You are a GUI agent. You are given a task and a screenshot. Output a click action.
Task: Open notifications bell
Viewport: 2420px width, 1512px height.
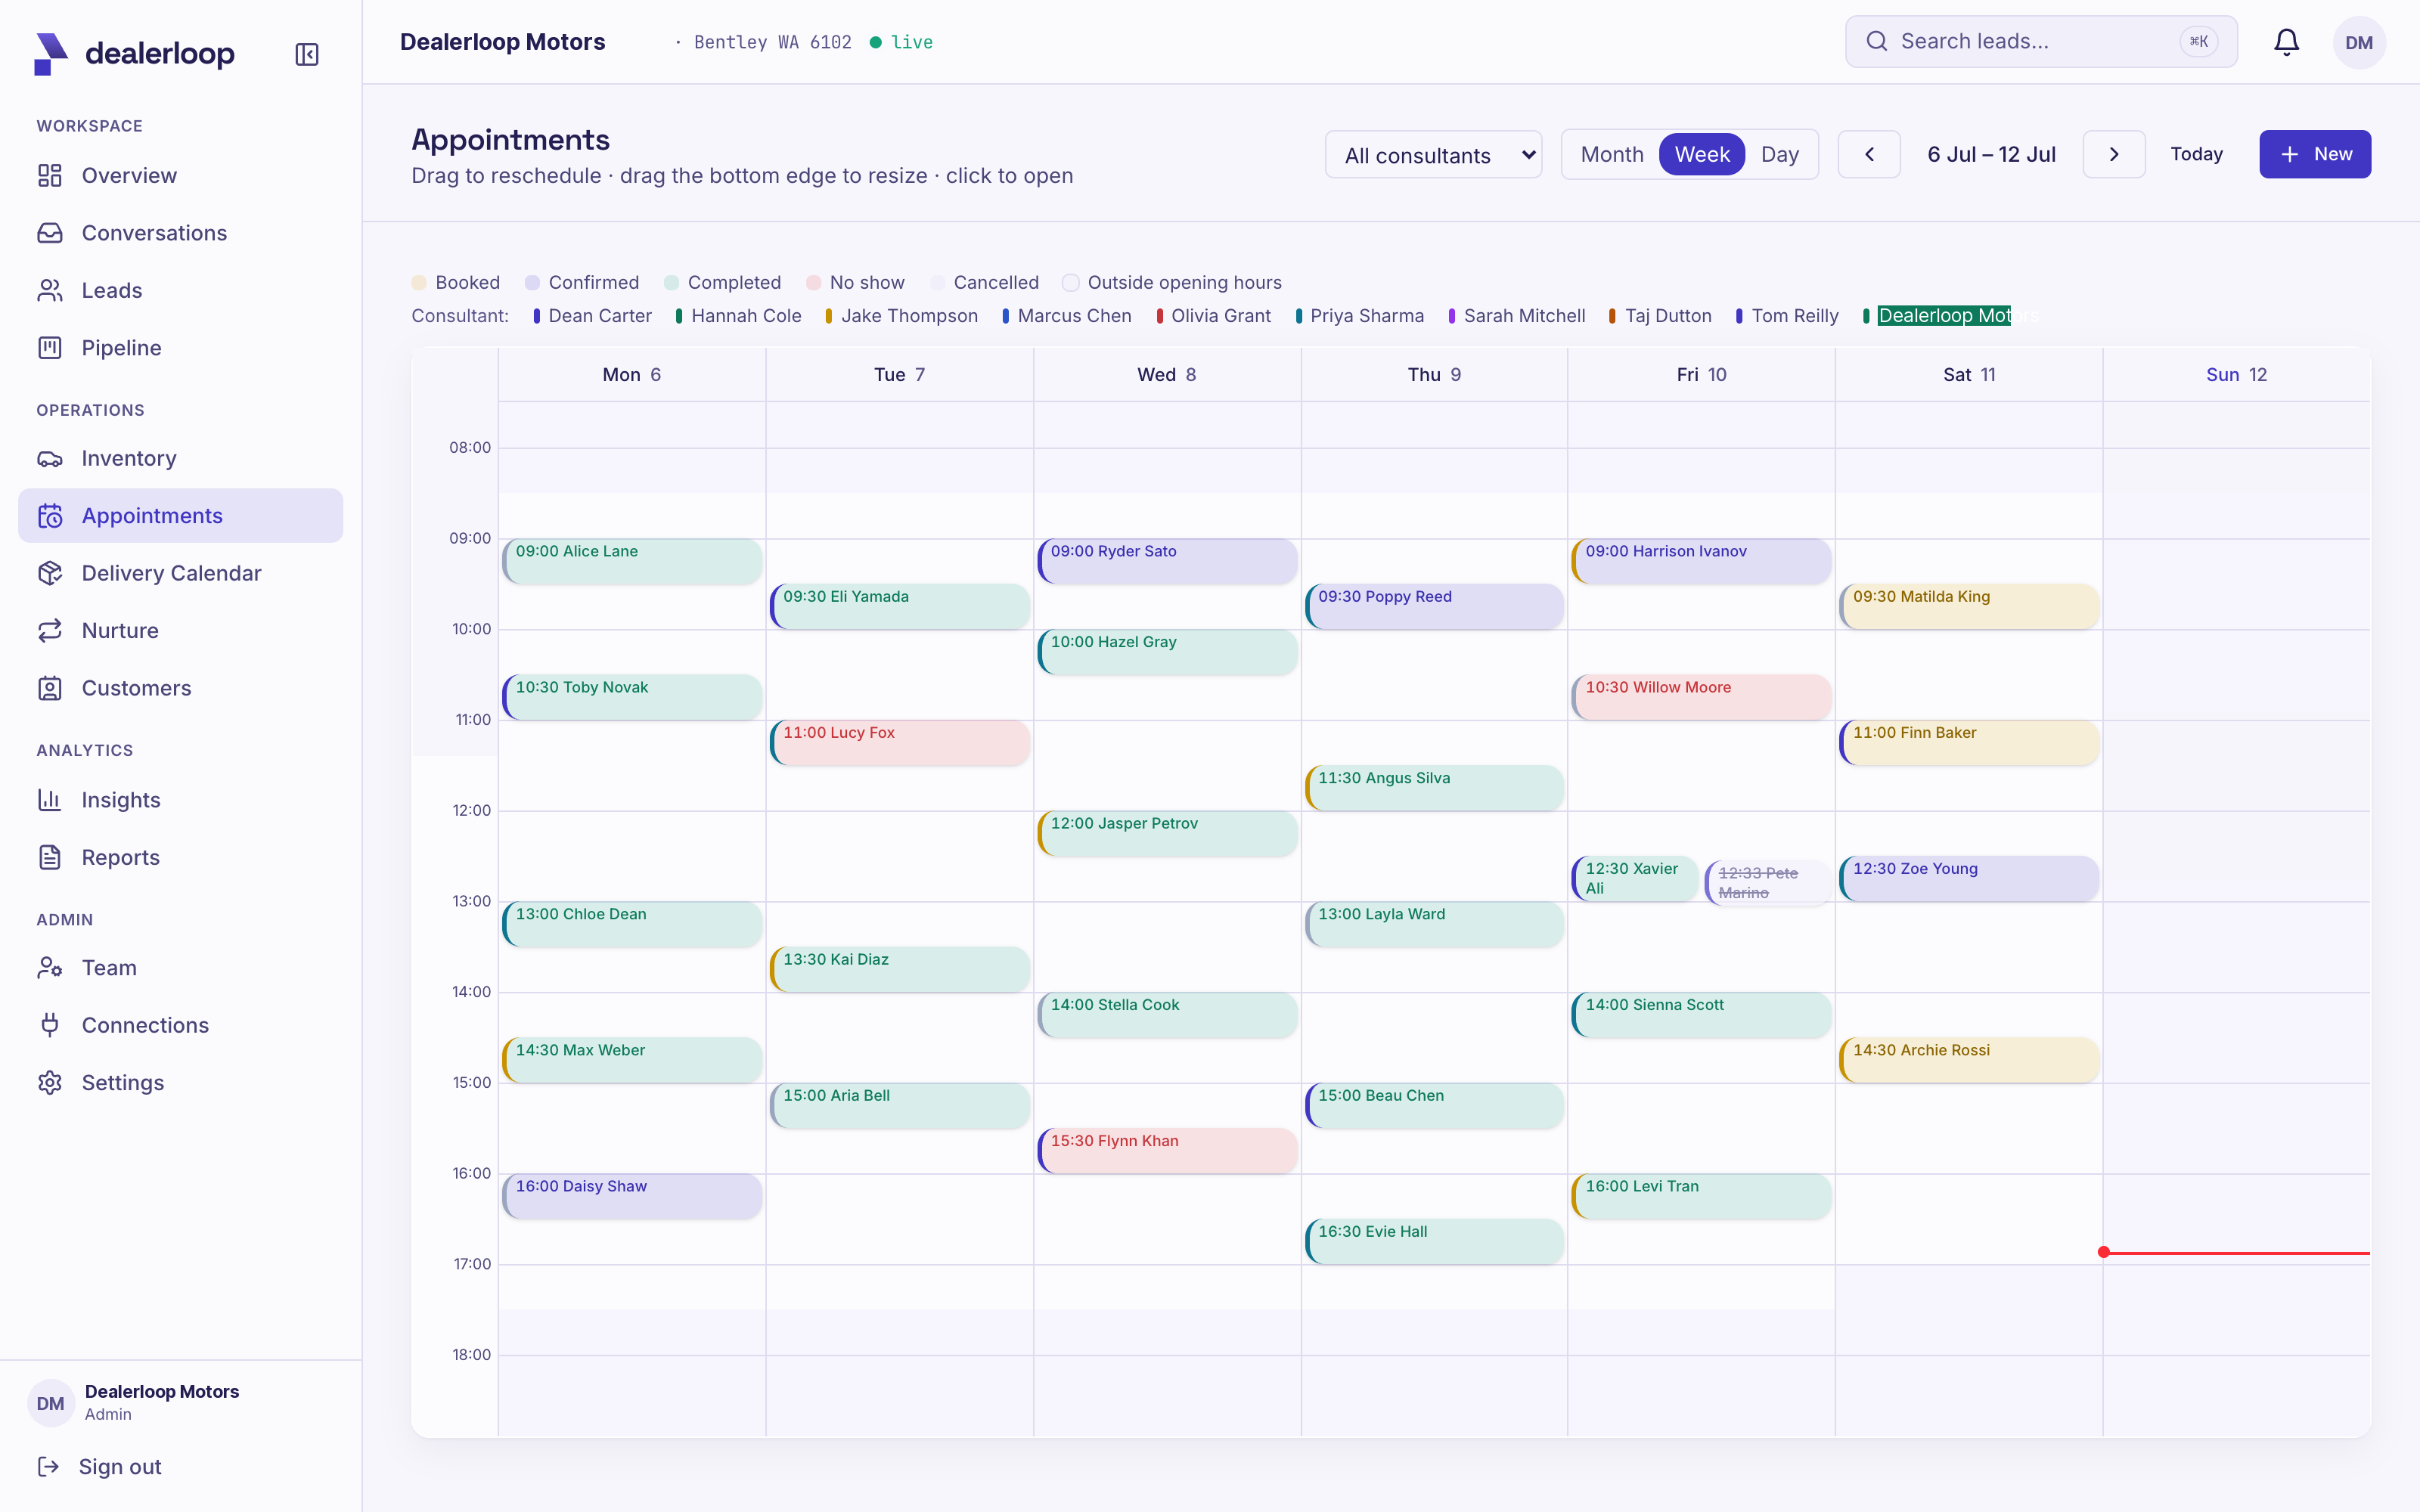point(2286,42)
